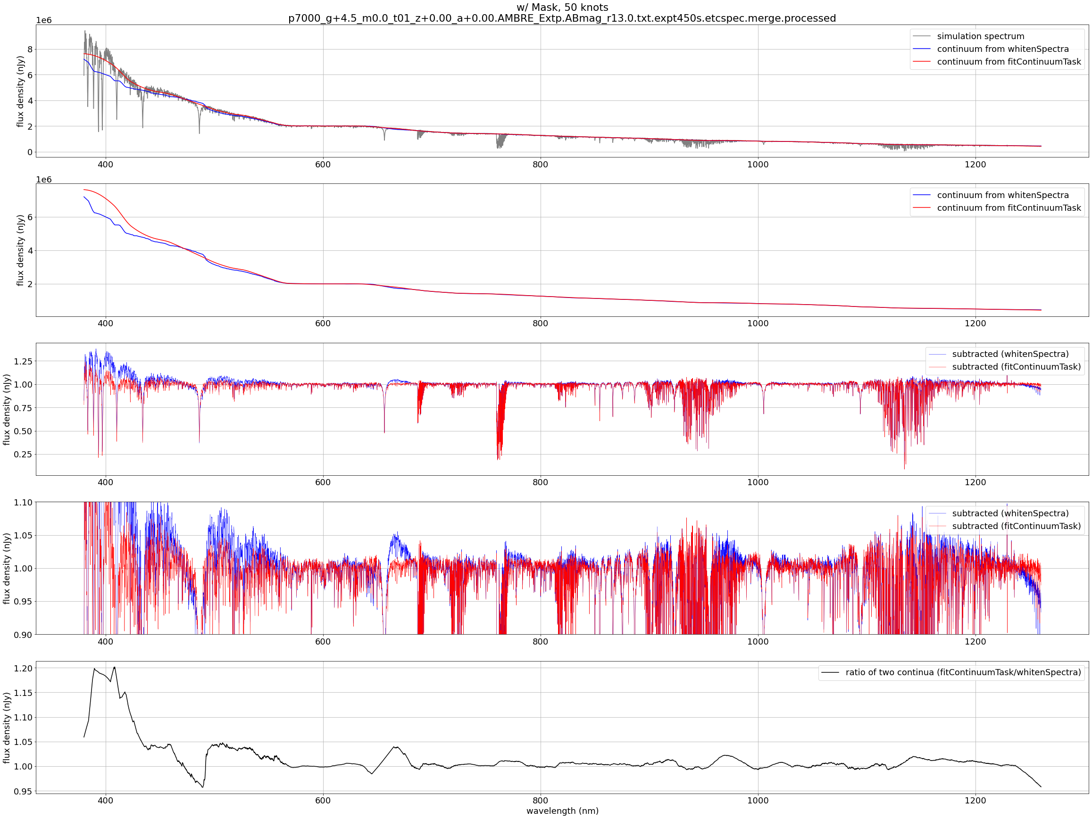Click 'subtracted (whitenSpectra)' in third plot legend
1092x819 pixels.
tap(1010, 354)
